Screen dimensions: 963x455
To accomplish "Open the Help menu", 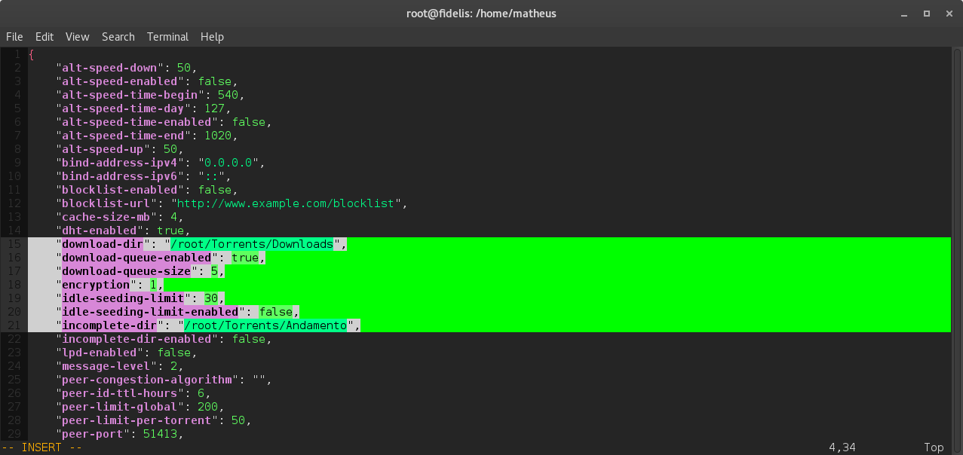I will (x=212, y=36).
